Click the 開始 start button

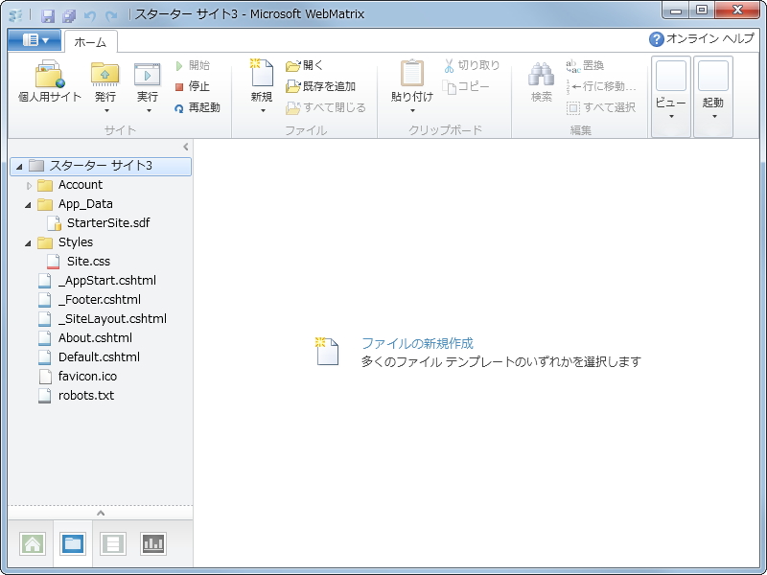193,65
